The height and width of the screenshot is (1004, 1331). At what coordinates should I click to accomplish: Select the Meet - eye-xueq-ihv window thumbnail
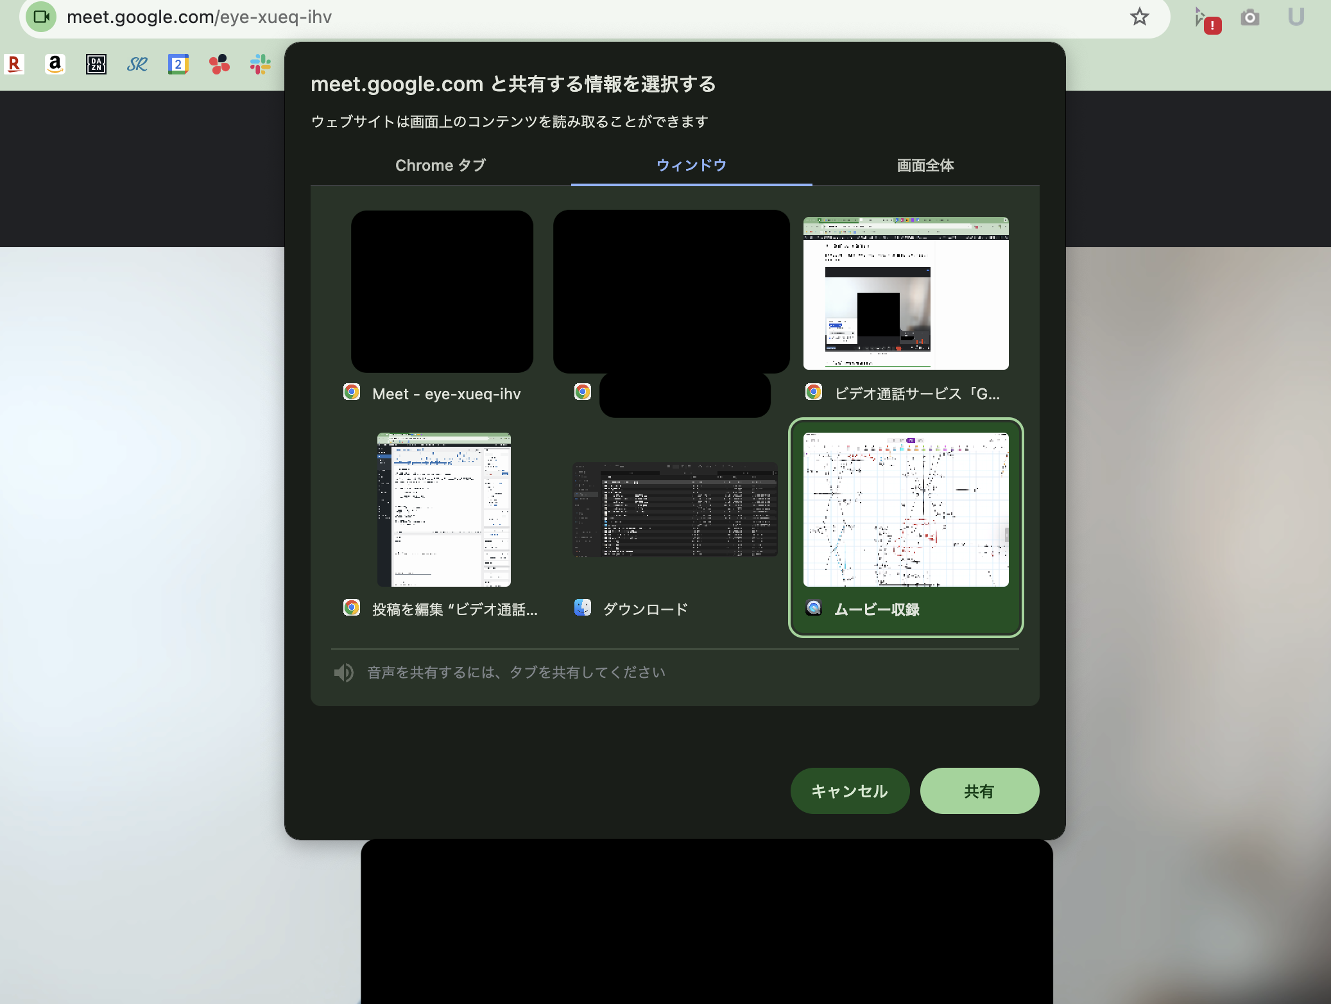pyautogui.click(x=442, y=291)
